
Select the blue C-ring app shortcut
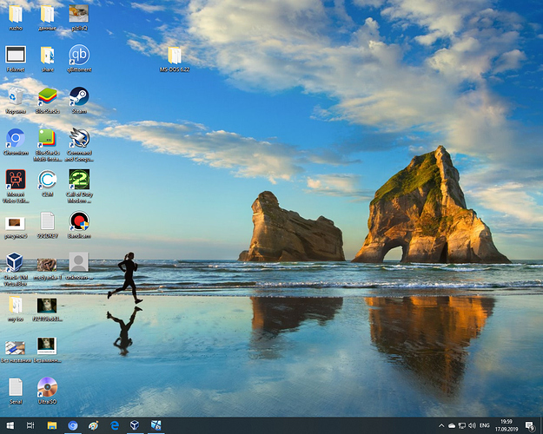(48, 183)
